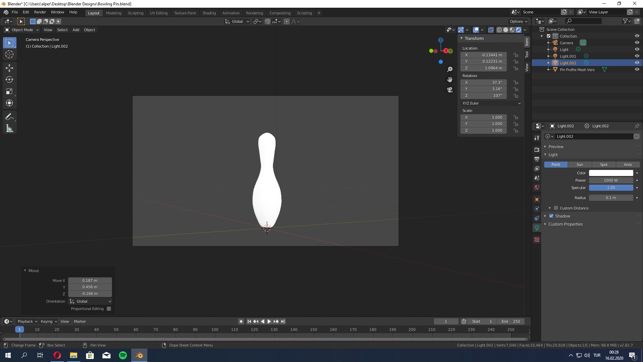Uncheck the Collection exclude checkbox
The width and height of the screenshot is (643, 362).
click(x=549, y=36)
